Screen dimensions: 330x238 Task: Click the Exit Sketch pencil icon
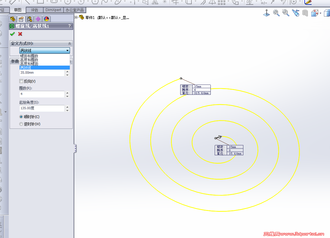[308, 2]
